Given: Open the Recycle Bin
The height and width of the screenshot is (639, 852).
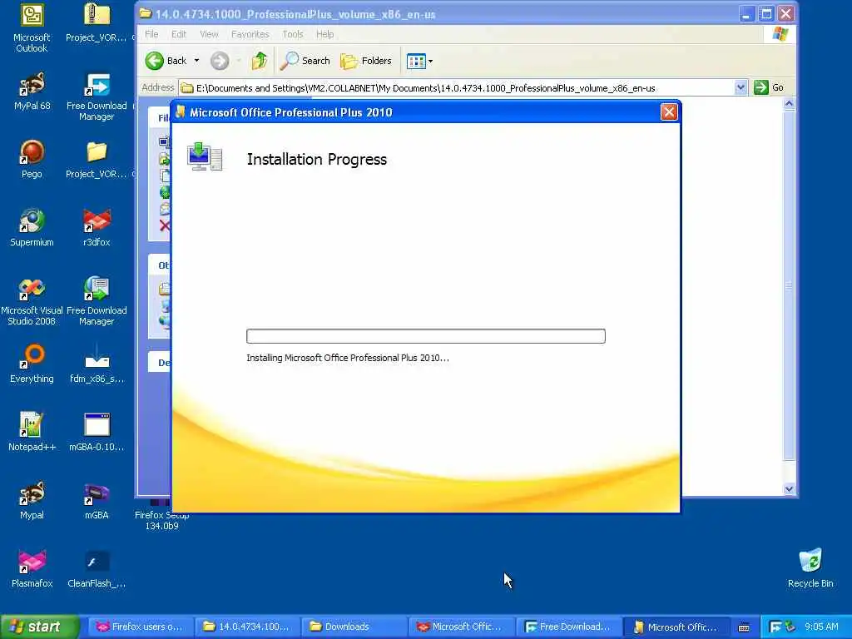Looking at the screenshot, I should click(810, 569).
